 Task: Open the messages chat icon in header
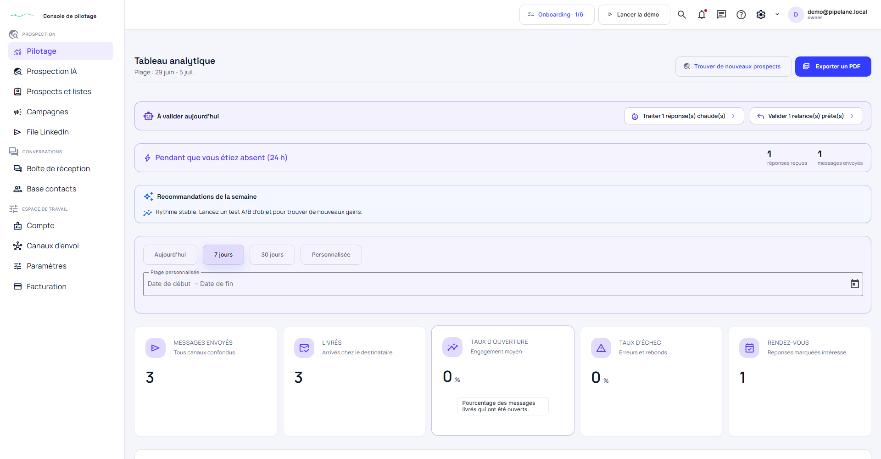coord(721,15)
